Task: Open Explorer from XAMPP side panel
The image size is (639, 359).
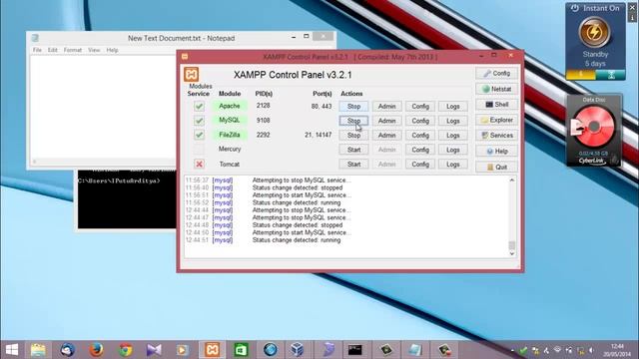Action: 497,120
